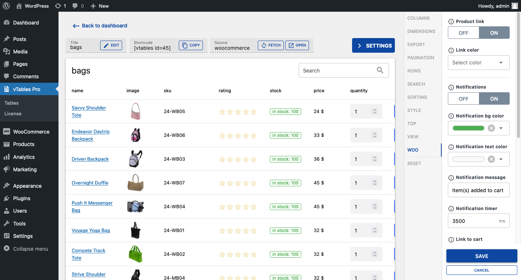
Task: Click the CANCEL button
Action: (482, 270)
